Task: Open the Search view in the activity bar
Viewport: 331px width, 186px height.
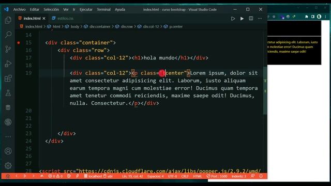Action: pos(8,35)
